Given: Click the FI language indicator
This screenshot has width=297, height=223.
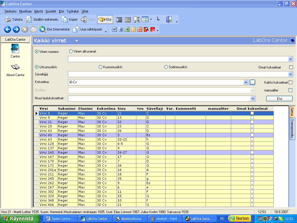Looking at the screenshot, I should [222, 219].
